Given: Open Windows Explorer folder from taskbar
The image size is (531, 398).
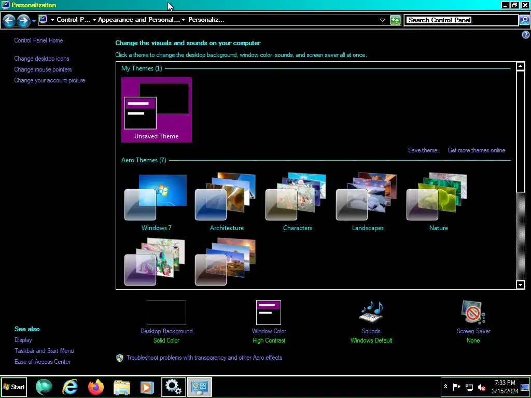Looking at the screenshot, I should [121, 387].
